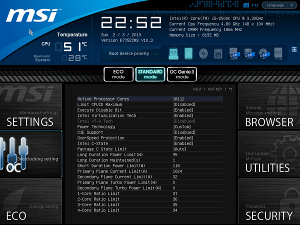Select the USB CD/DVD boot device icon
Image resolution: width=300 pixels, height=225 pixels.
pyautogui.click(x=264, y=54)
